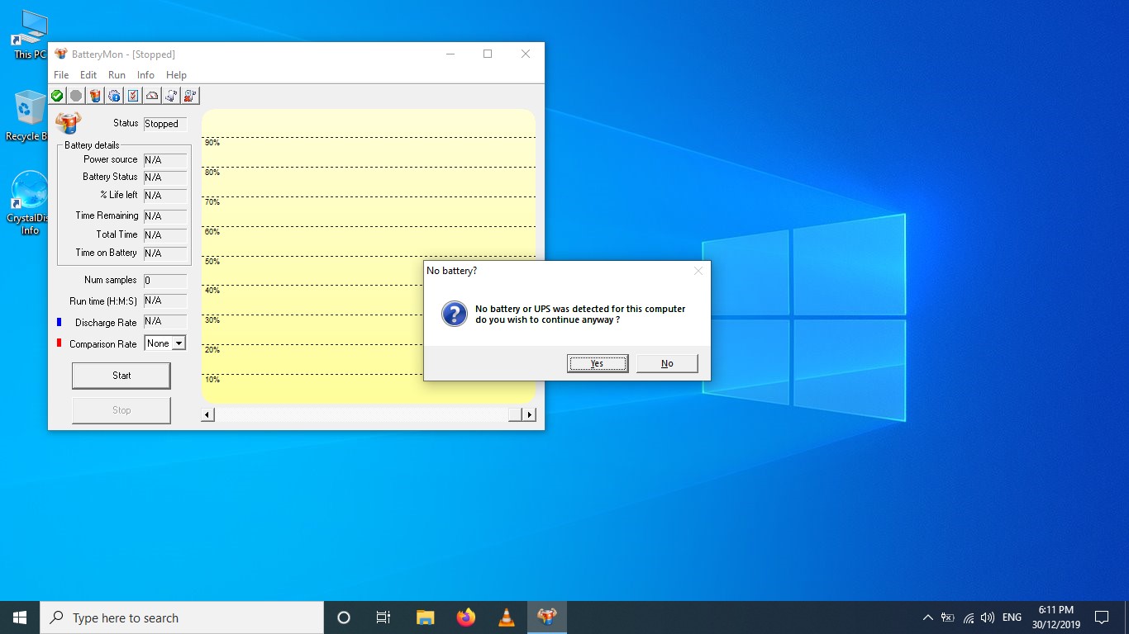Open battery information from the battery toolbar icon
This screenshot has width=1129, height=634.
click(95, 96)
